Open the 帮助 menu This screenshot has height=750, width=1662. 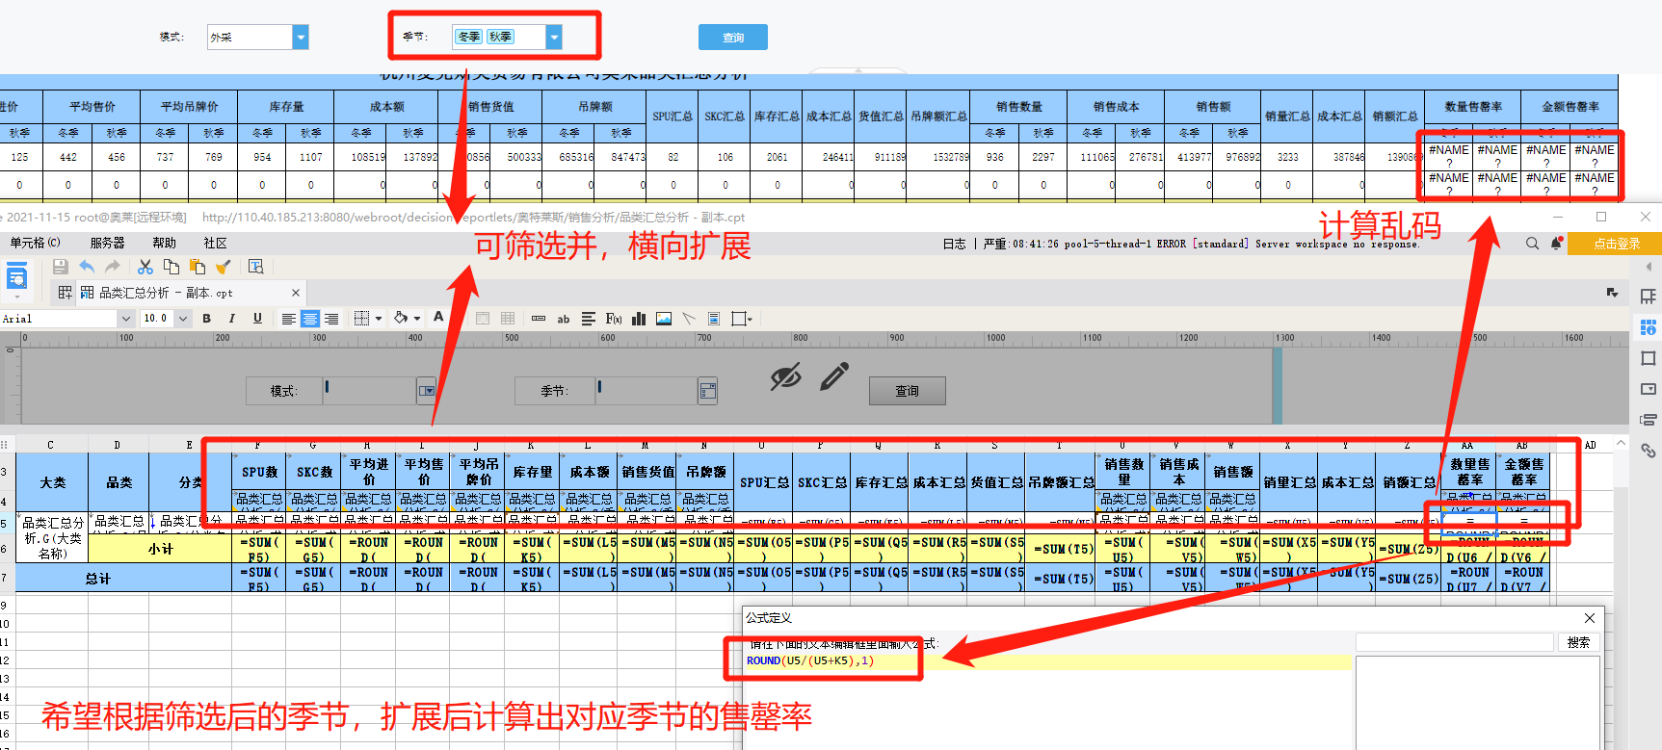(x=164, y=244)
